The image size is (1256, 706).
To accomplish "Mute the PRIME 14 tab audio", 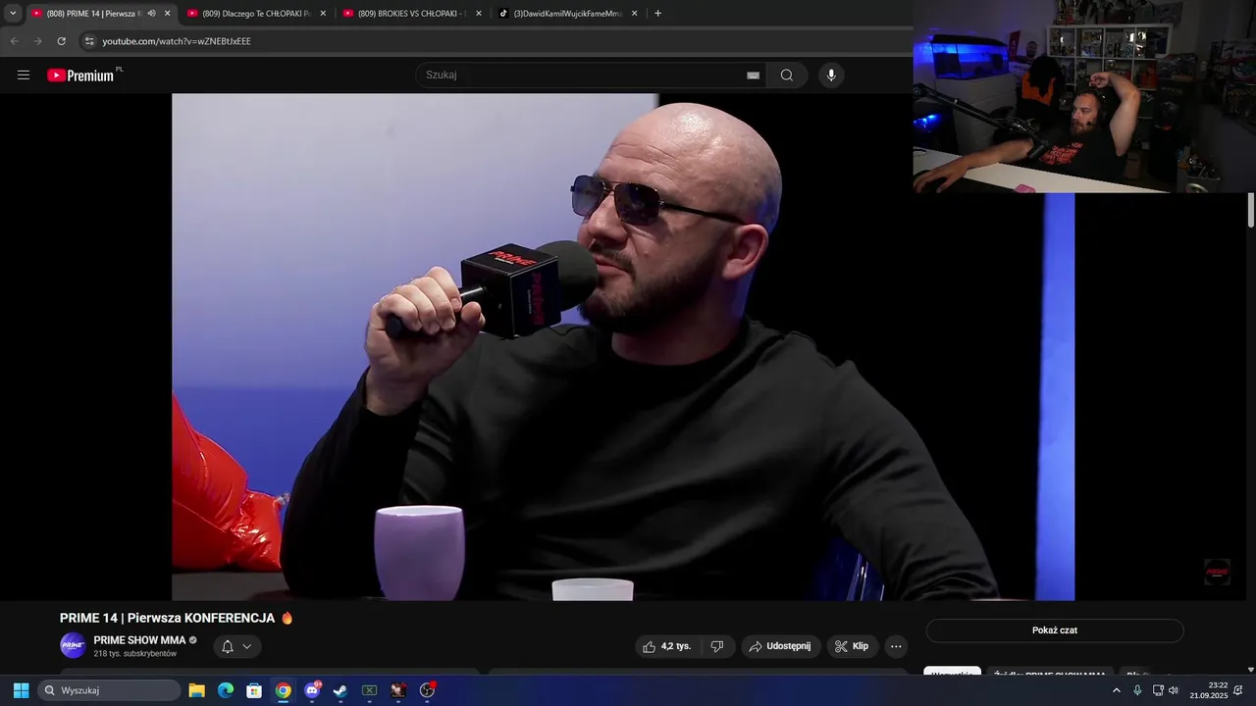I will (151, 14).
